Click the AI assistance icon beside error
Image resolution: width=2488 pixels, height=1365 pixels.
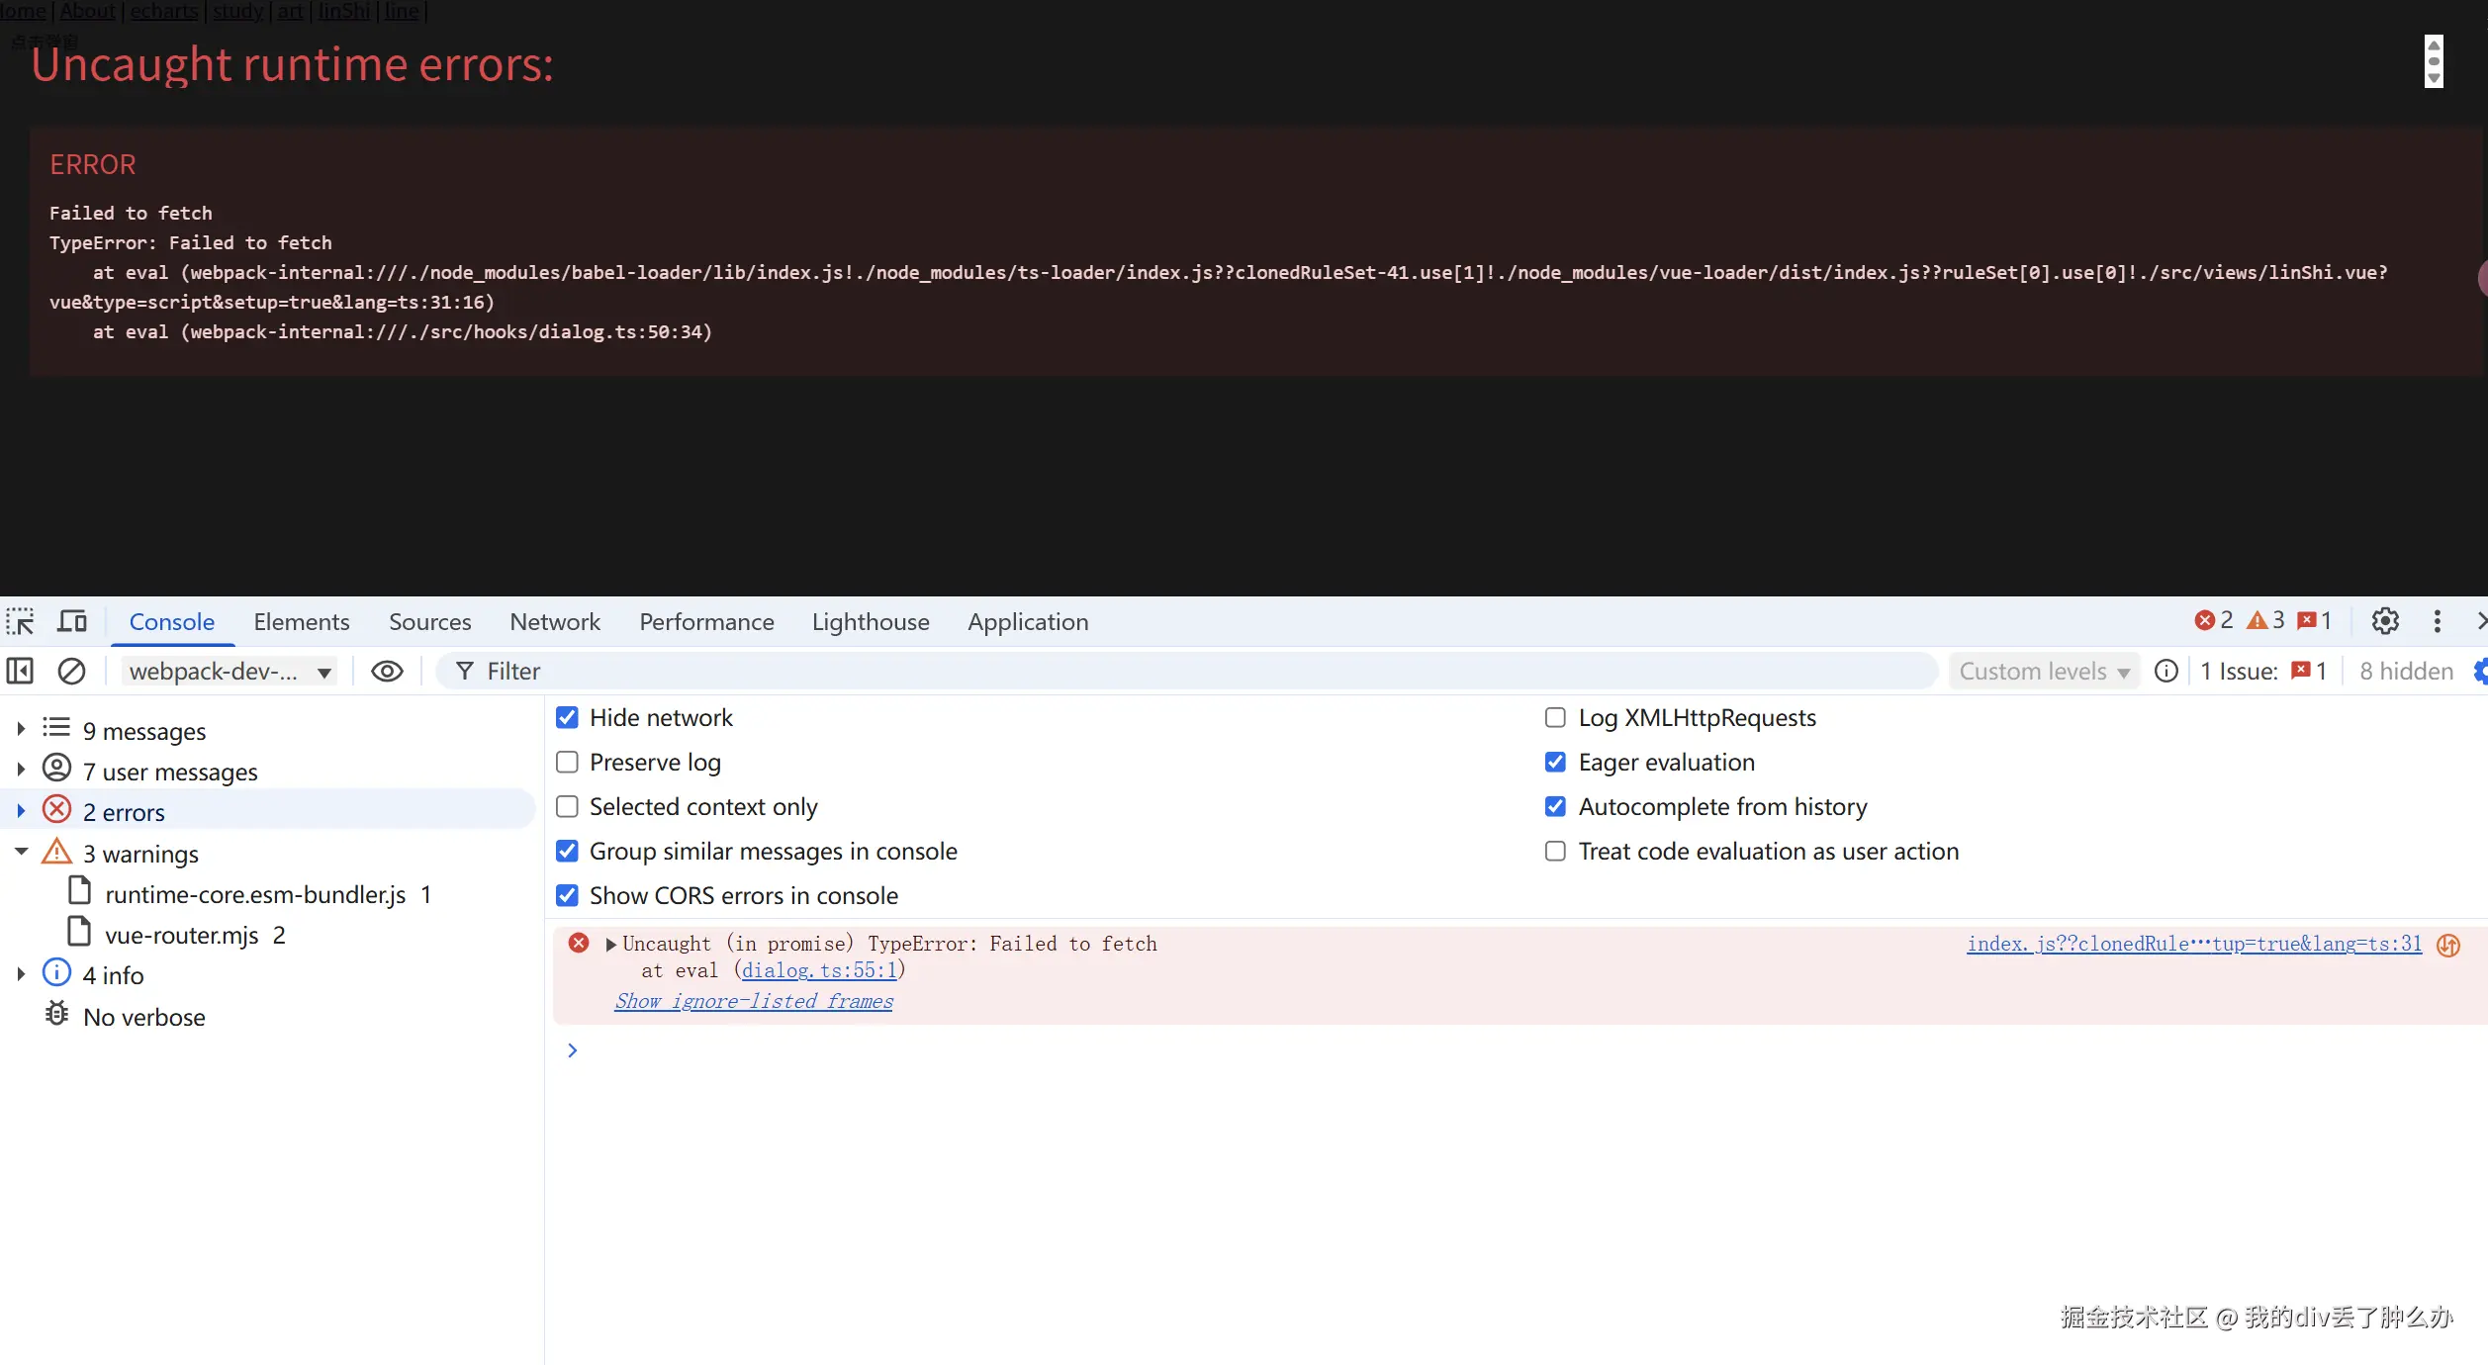[2448, 946]
